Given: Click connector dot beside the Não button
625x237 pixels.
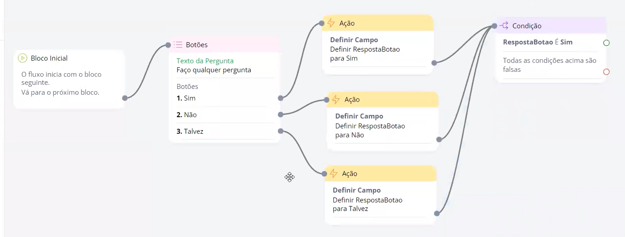Looking at the screenshot, I should coord(280,114).
